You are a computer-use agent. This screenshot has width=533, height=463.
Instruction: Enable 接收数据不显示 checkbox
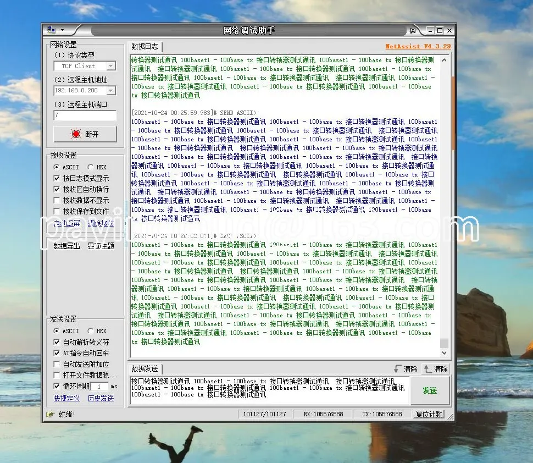tap(57, 201)
